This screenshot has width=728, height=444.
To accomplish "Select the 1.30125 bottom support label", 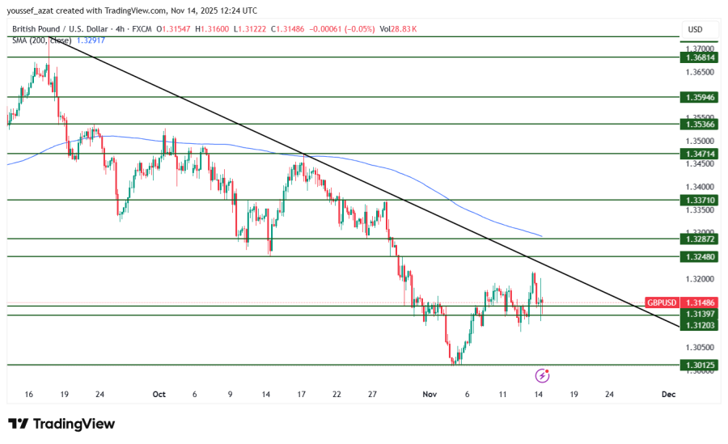I will tap(700, 365).
